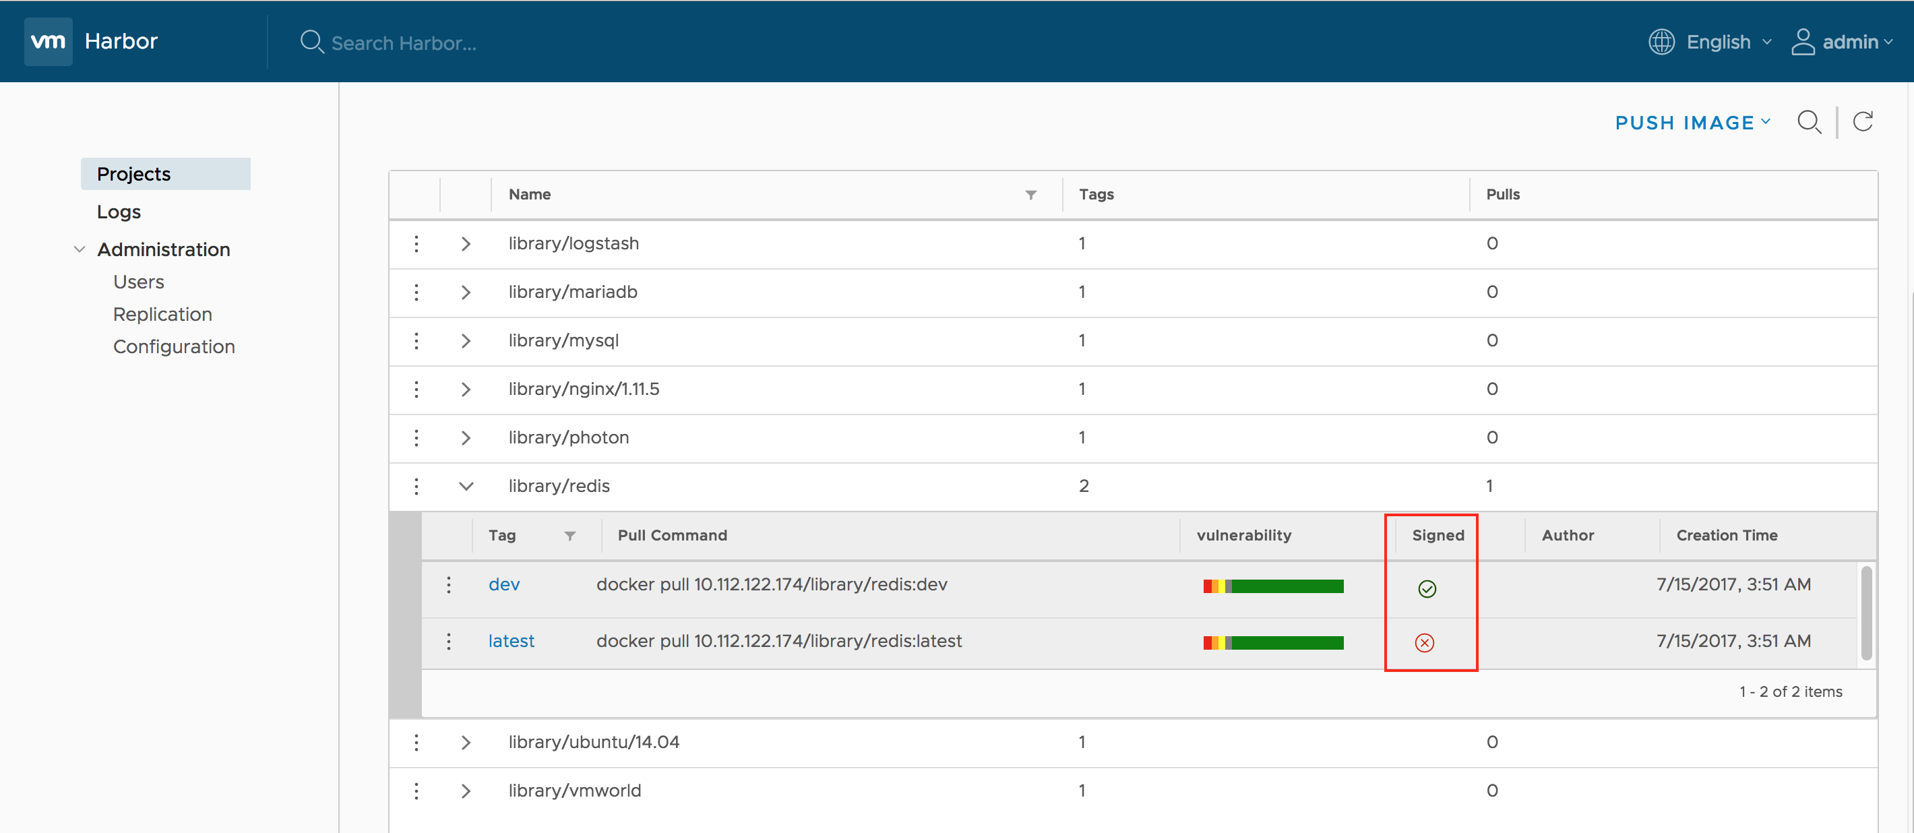Screen dimensions: 1914x833
Task: Expand the library/mariadb repository row
Action: pos(466,292)
